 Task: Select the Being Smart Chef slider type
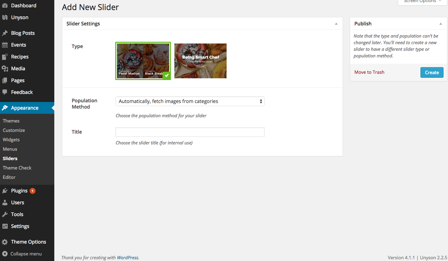pyautogui.click(x=200, y=61)
